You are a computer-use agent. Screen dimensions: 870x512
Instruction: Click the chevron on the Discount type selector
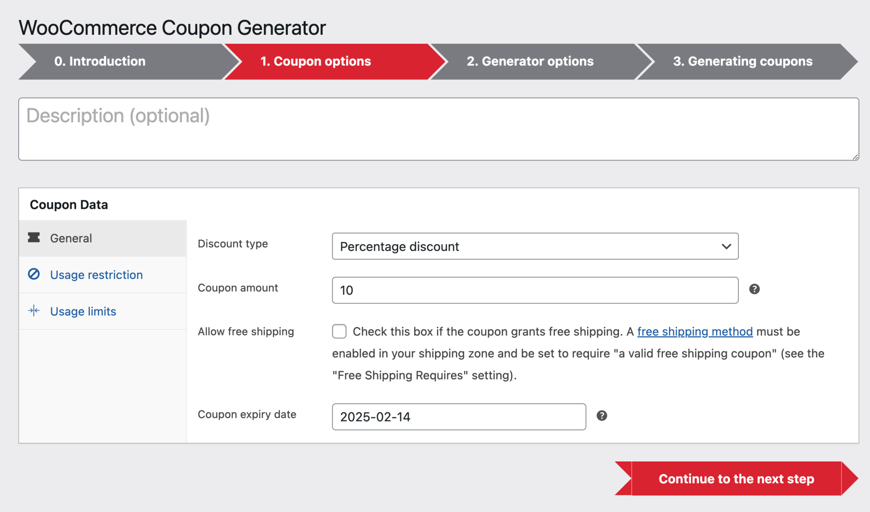(x=726, y=246)
